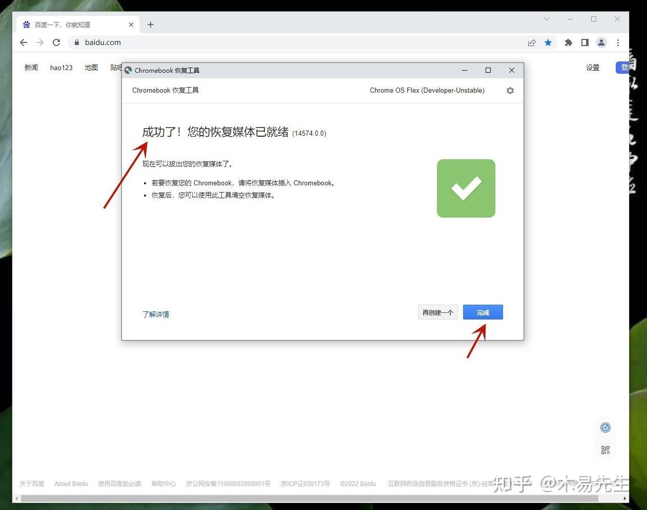Open the 设置 menu on Baidu

pyautogui.click(x=593, y=68)
